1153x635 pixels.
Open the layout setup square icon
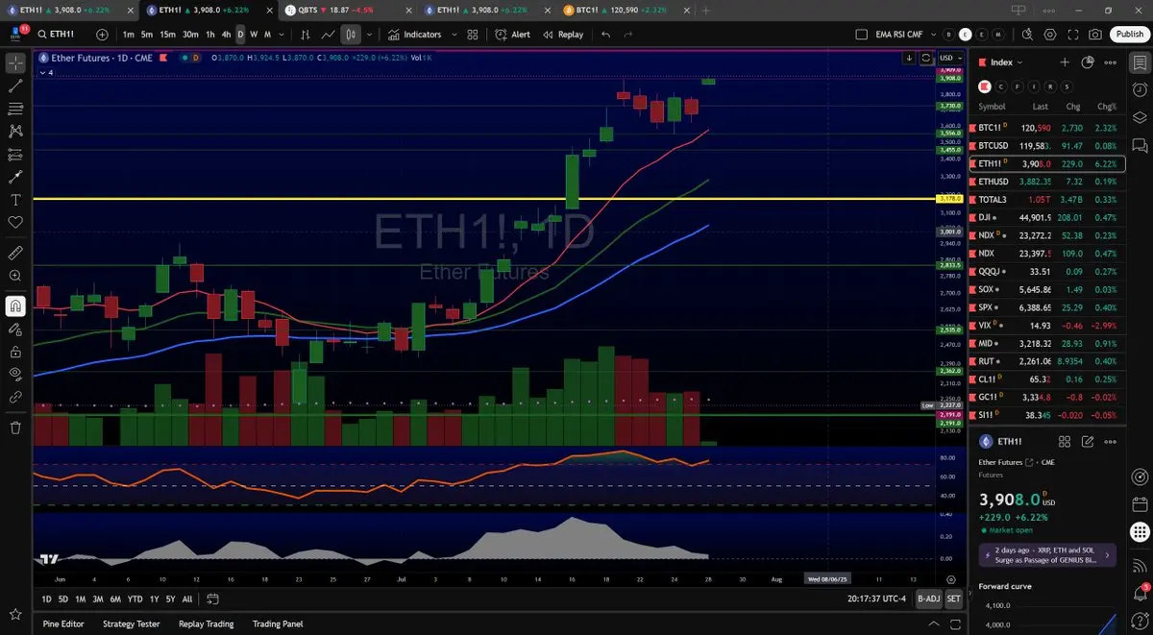(861, 35)
